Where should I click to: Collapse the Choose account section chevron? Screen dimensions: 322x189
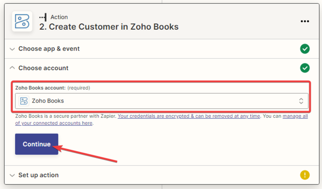point(12,68)
